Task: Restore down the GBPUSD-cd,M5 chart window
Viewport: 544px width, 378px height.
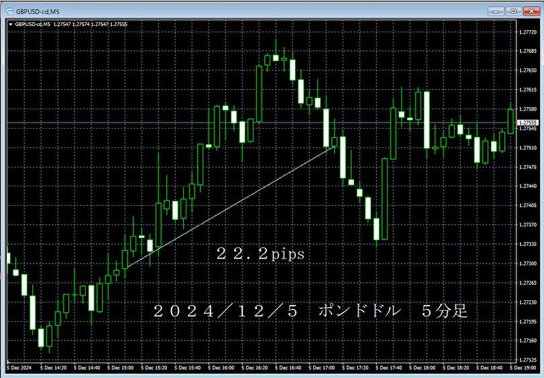Action: [513, 11]
